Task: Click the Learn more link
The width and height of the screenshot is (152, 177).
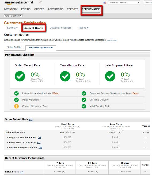Action: [112, 40]
